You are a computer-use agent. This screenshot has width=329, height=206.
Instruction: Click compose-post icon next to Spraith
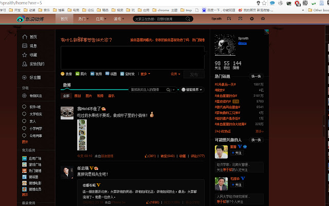tap(229, 19)
